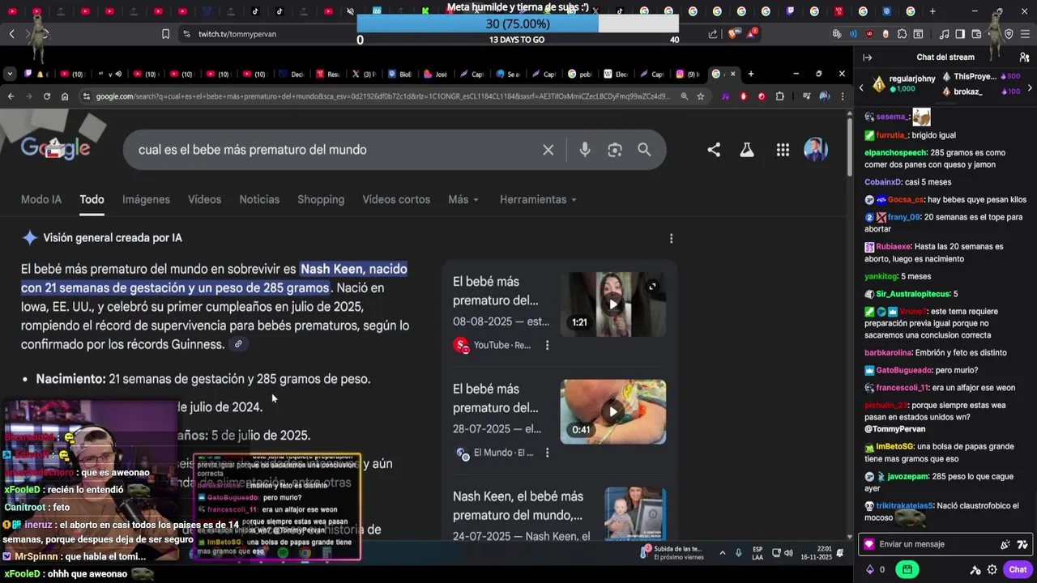
Task: Open new tab in outer browser
Action: coord(932,11)
